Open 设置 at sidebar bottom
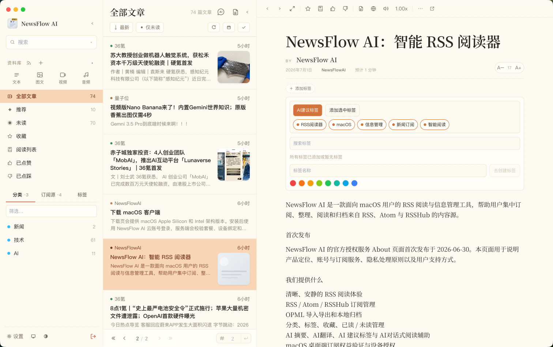 pyautogui.click(x=15, y=336)
